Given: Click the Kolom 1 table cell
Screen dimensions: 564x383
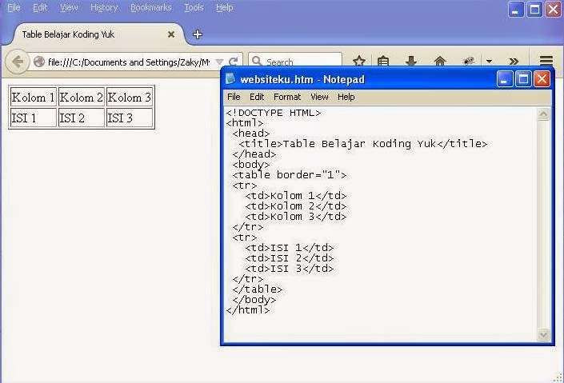Looking at the screenshot, I should pyautogui.click(x=33, y=97).
